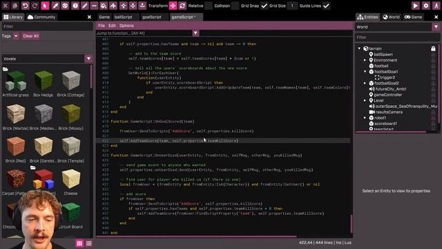The width and height of the screenshot is (442, 249).
Task: Click the undo arrow icon
Action: (25, 6)
